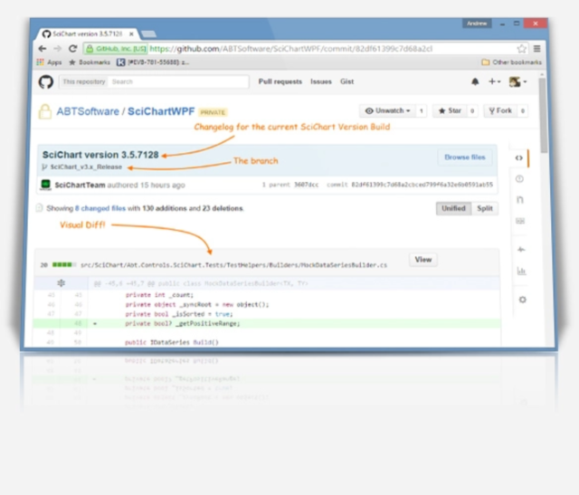Open the Graphs icon in sidebar

pos(521,271)
